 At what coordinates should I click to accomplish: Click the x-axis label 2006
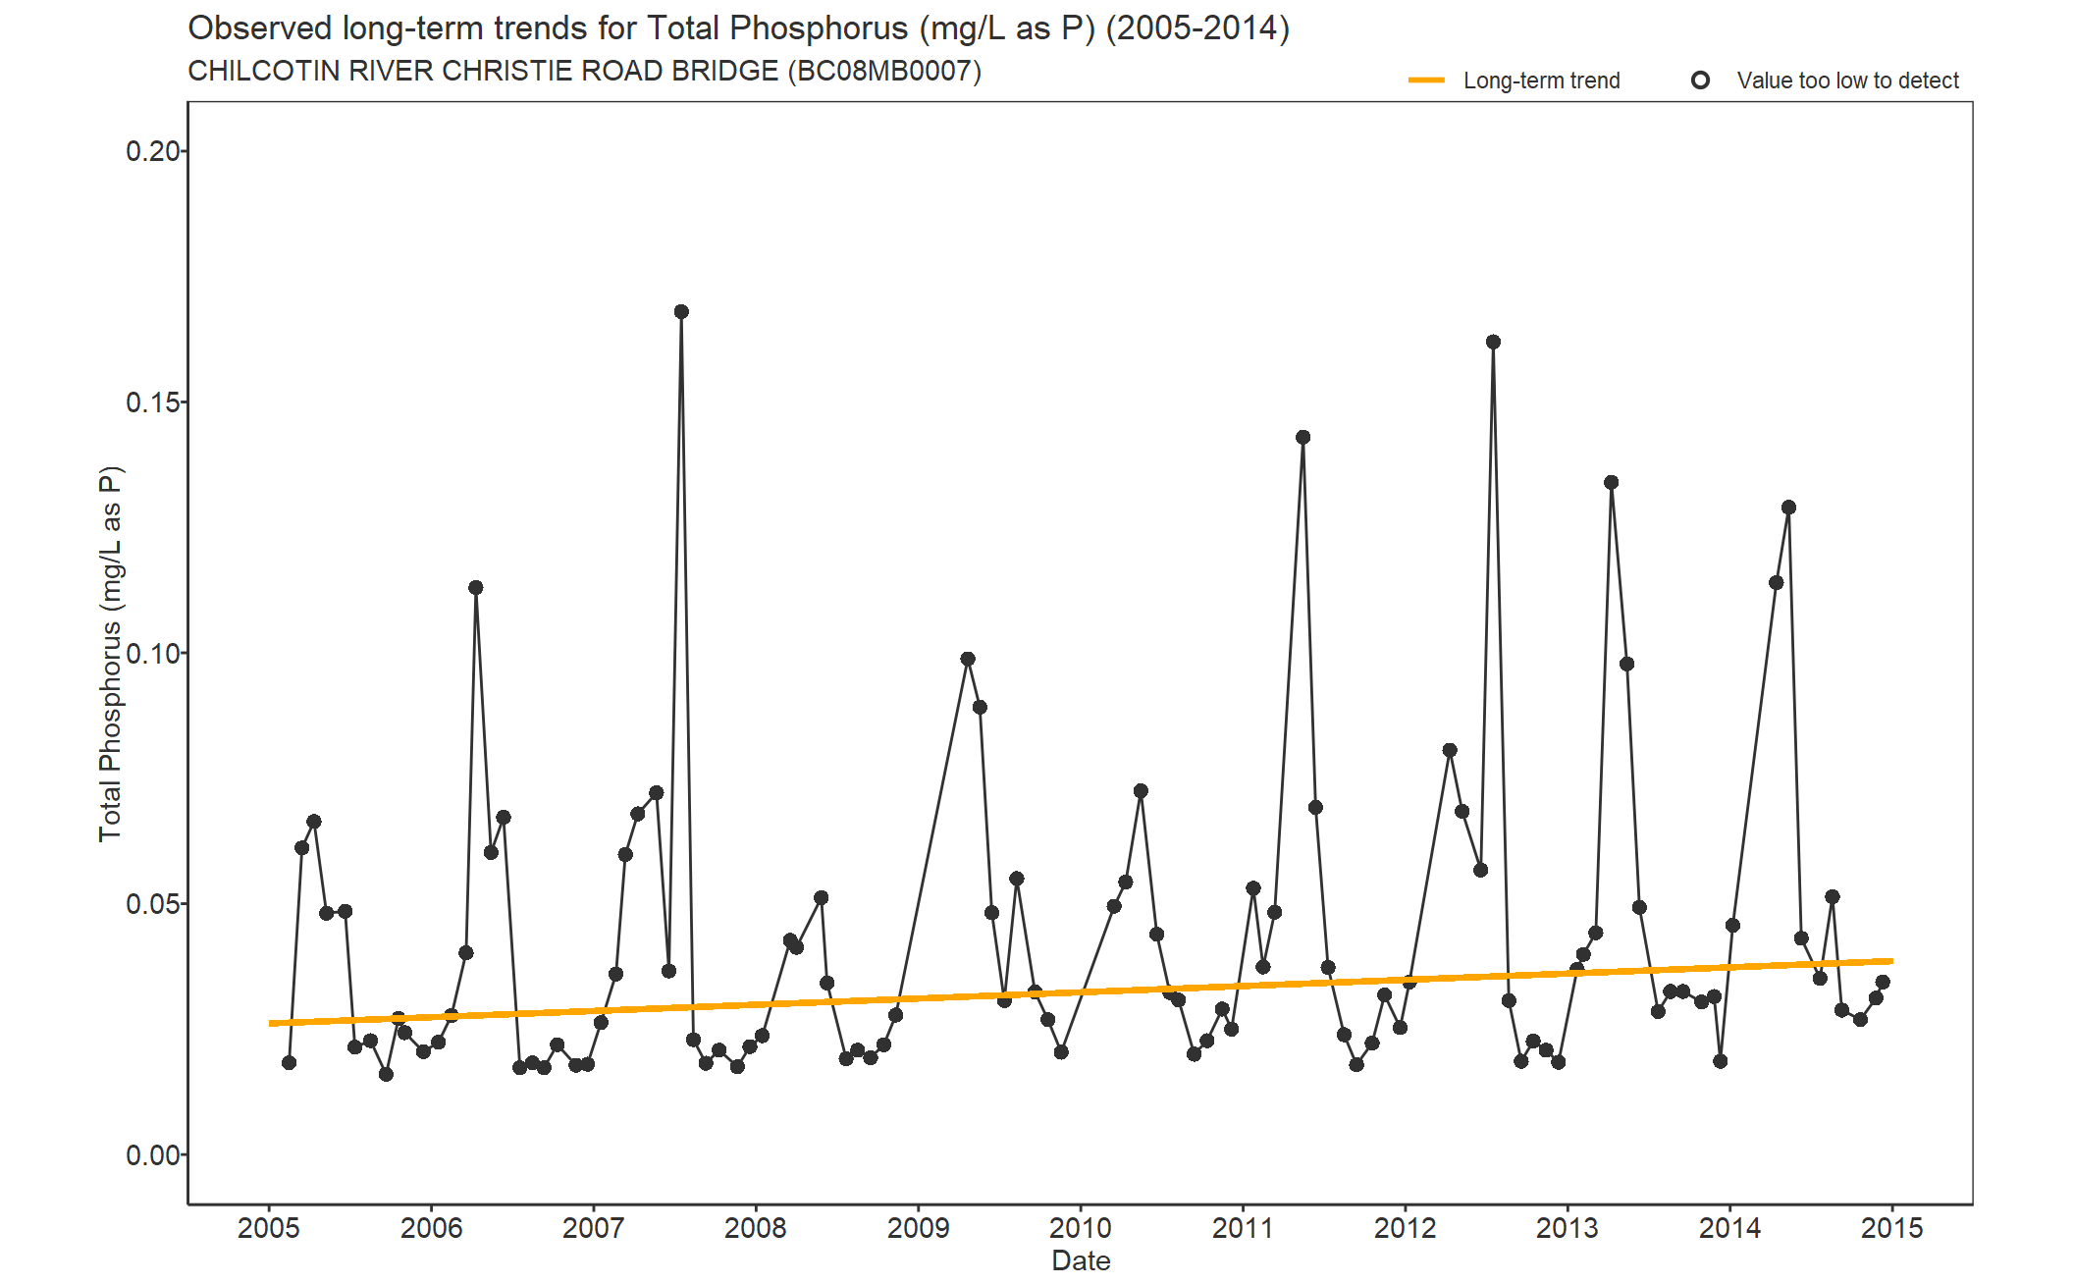pos(431,1228)
